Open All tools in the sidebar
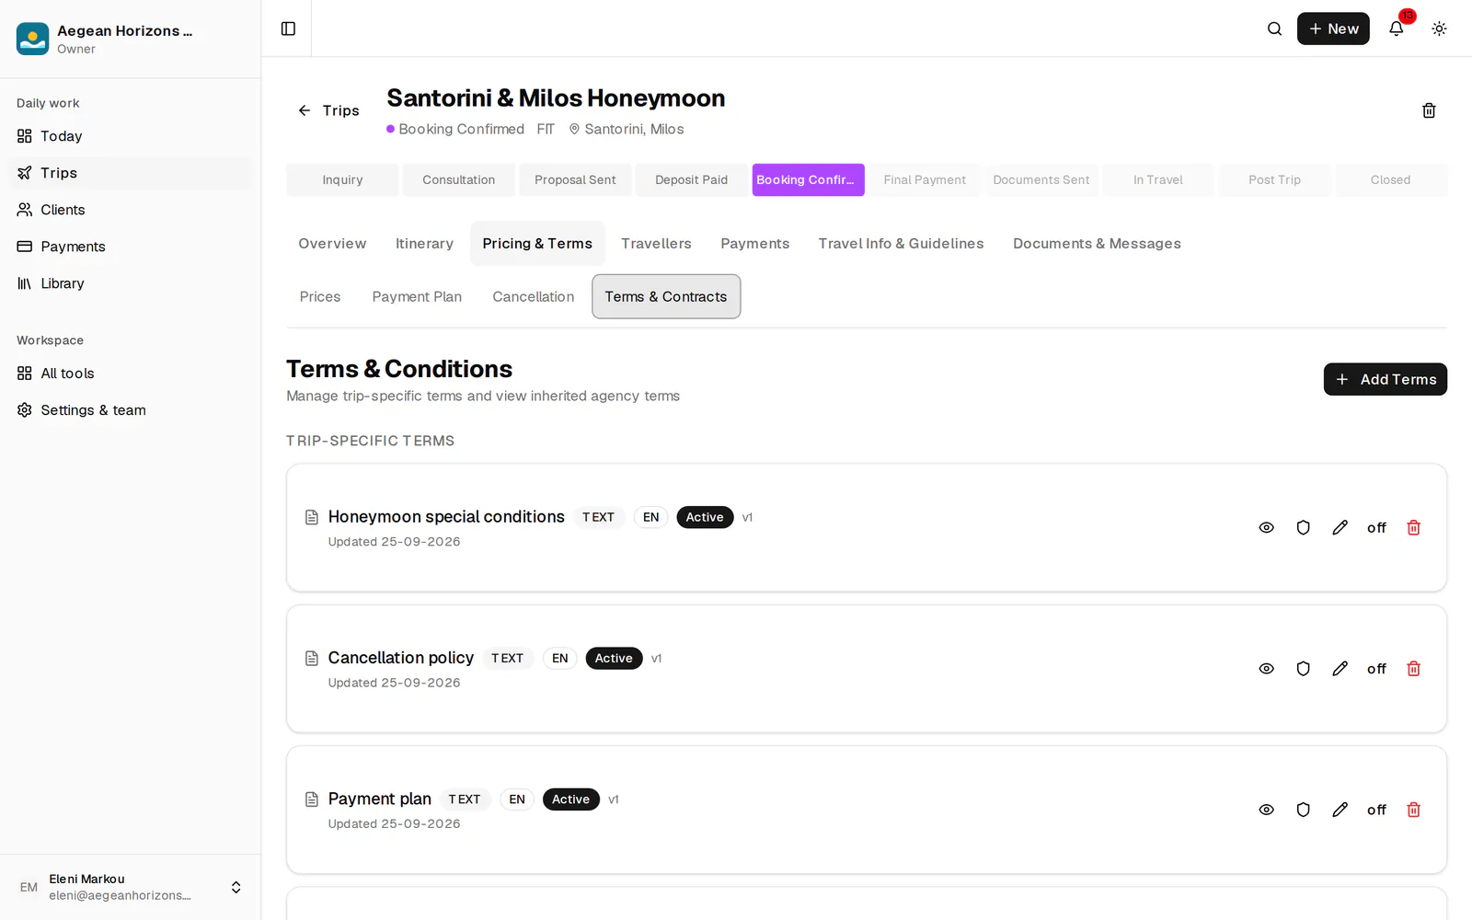The image size is (1472, 920). coord(131,374)
